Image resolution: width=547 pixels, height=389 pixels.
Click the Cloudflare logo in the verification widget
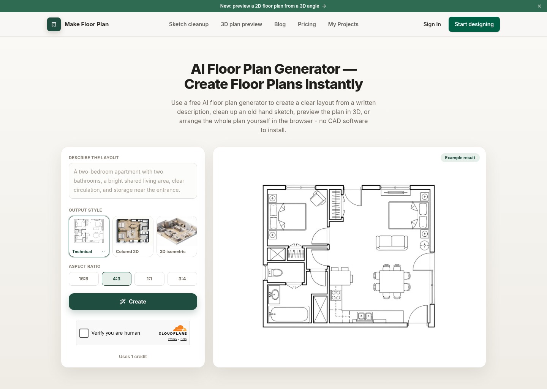point(173,330)
